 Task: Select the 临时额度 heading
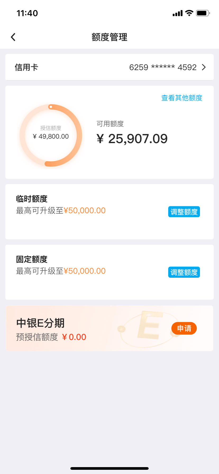coord(32,199)
